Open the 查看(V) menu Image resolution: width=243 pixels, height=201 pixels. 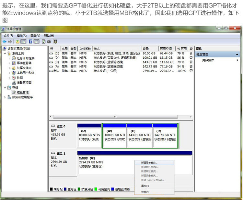point(35,36)
